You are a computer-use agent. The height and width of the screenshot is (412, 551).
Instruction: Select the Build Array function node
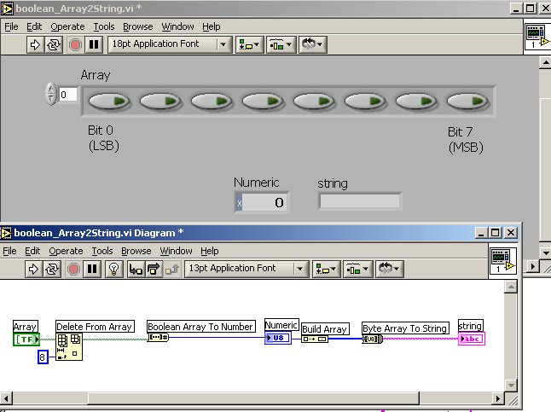pos(315,339)
